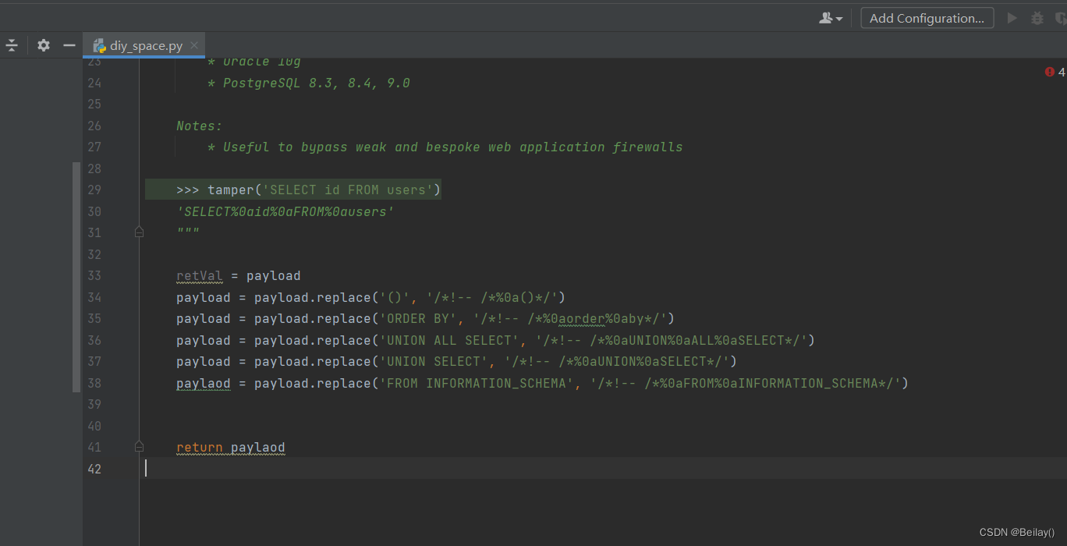Click the payload.replace('UNION SELECT' line
This screenshot has height=546, width=1067.
[456, 361]
